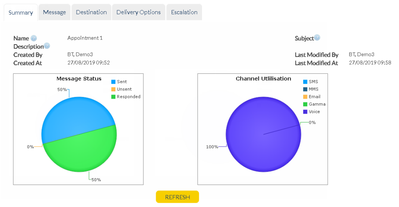
Task: Click the SMS legend color swatch
Action: coord(305,82)
